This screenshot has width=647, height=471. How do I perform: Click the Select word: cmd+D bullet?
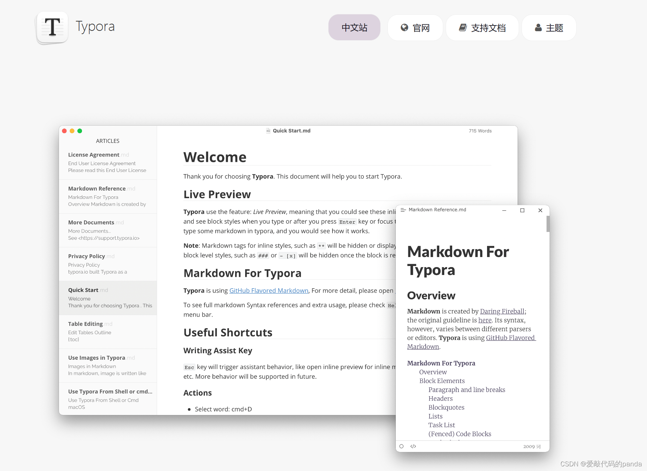point(223,409)
